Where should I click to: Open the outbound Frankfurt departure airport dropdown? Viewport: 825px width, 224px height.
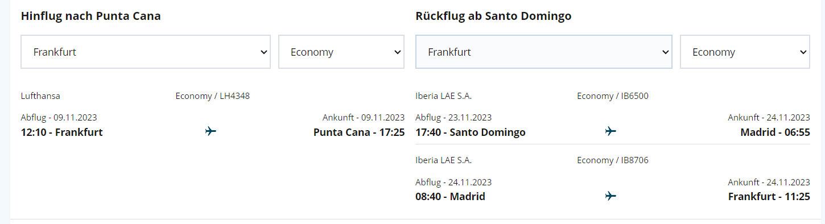pos(146,52)
